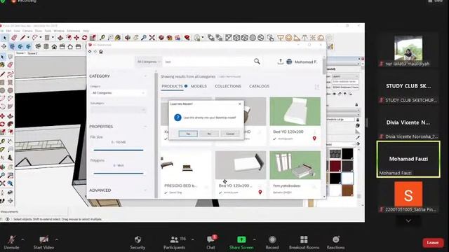Click the upload icon beside user avatar
The width and height of the screenshot is (449, 252).
pyautogui.click(x=281, y=62)
